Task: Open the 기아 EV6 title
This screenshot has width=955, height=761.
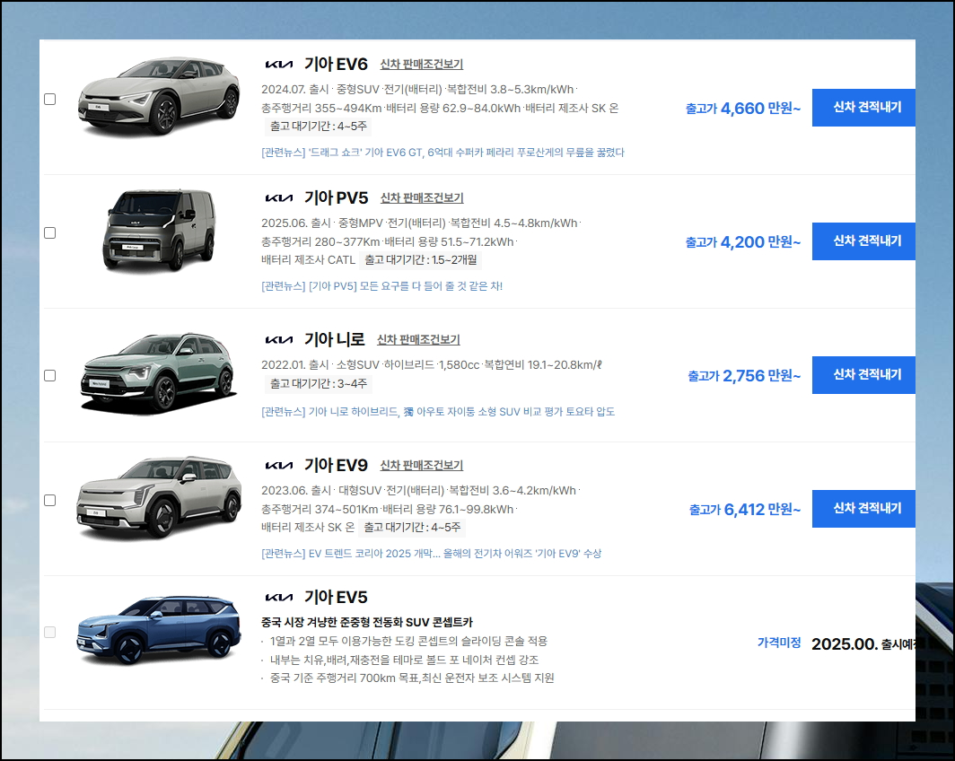Action: tap(337, 64)
